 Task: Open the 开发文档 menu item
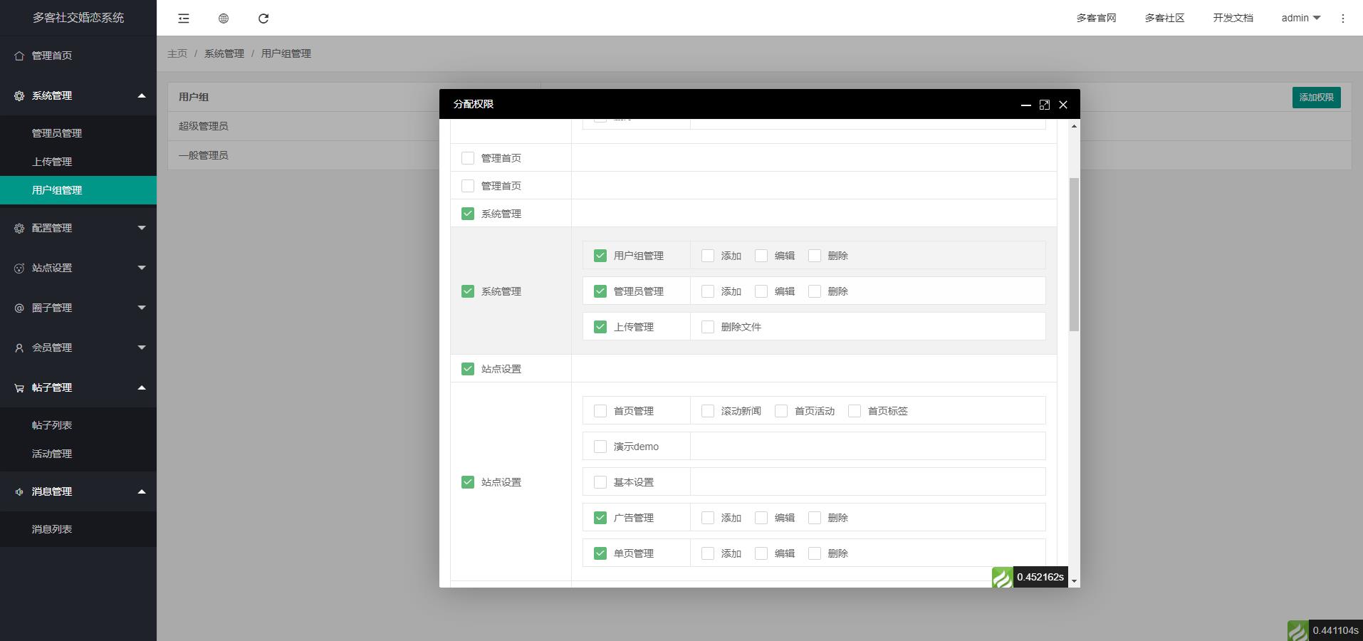click(1231, 18)
